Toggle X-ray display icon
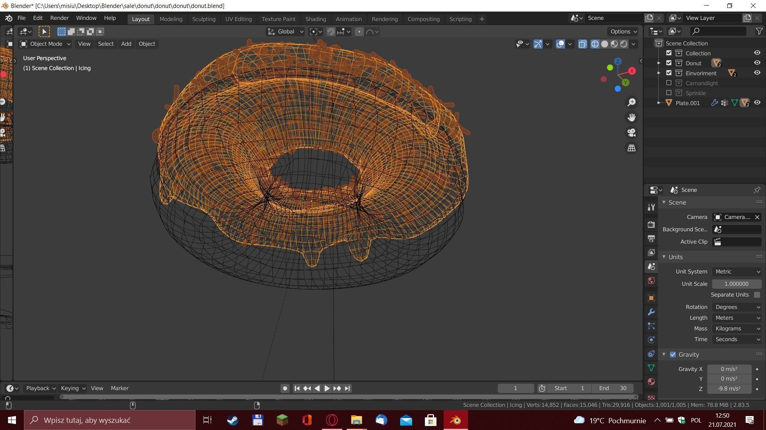This screenshot has width=766, height=430. [582, 44]
